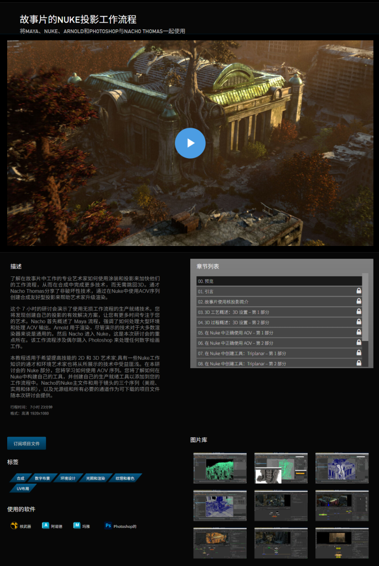Click lock icon on chapter 01 引言

[x=359, y=291]
